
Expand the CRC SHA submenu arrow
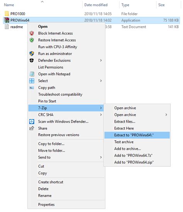pyautogui.click(x=101, y=115)
